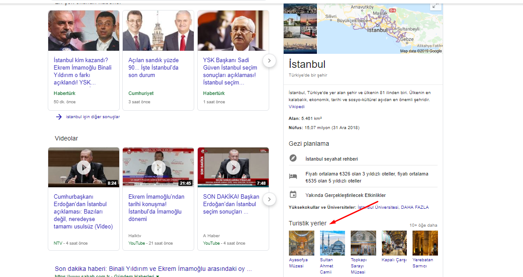The image size is (523, 277).
Task: Open the Cumhuriyet news image with Maiden's Tower
Action: [158, 31]
